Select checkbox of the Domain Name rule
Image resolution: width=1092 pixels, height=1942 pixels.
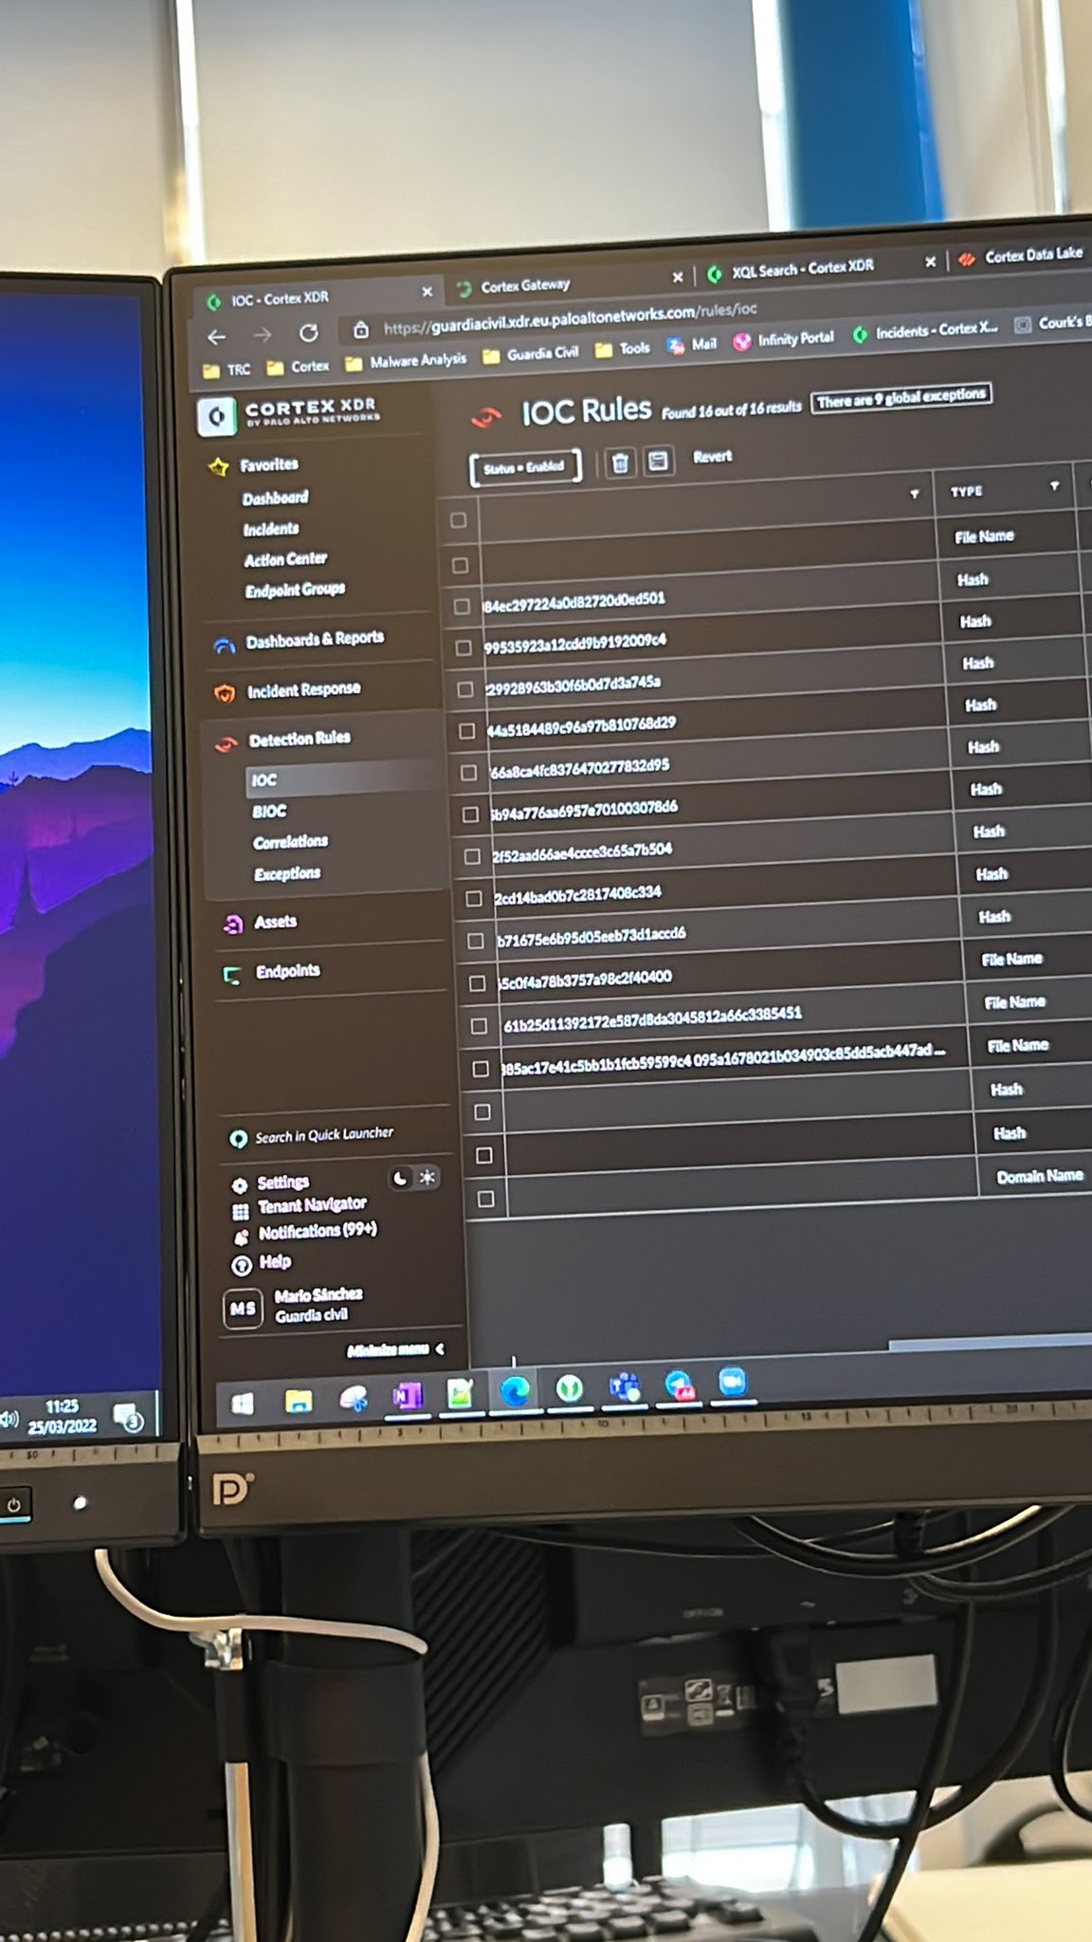pos(486,1199)
